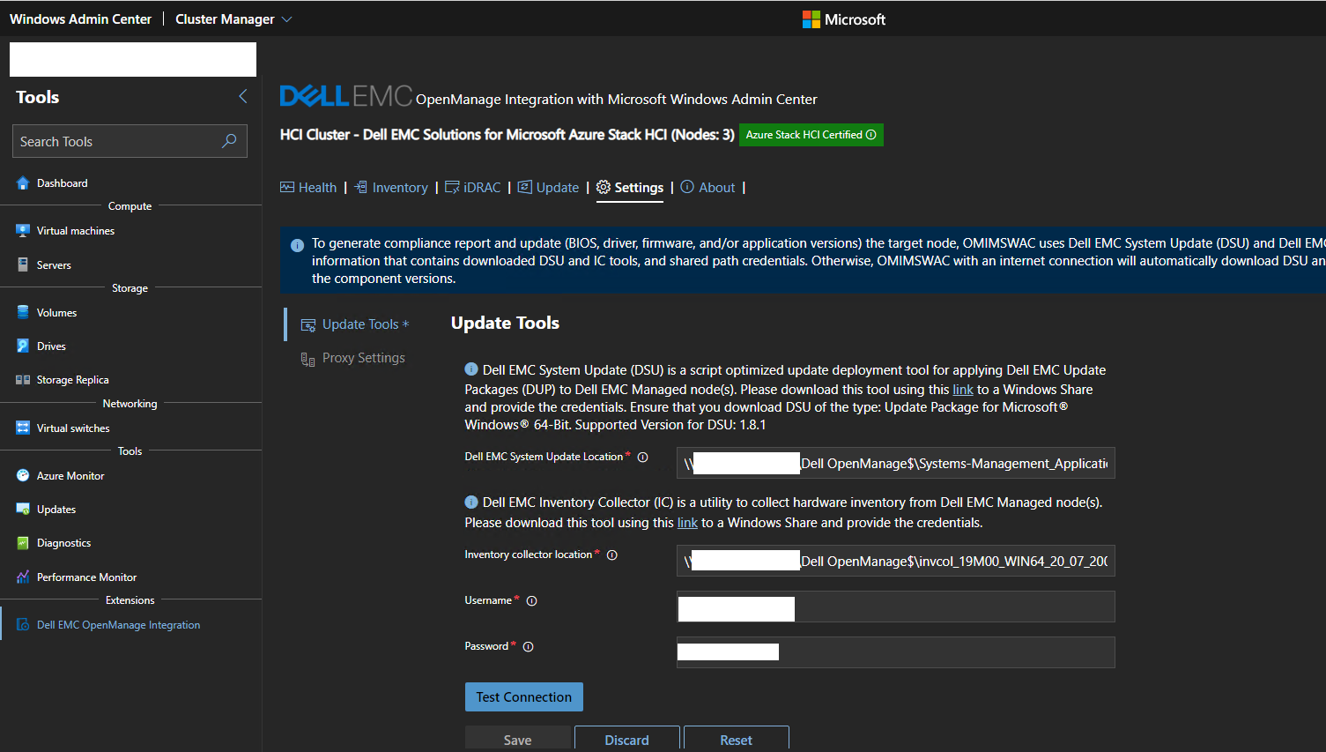The image size is (1326, 752).
Task: Switch to the Health tab
Action: tap(308, 187)
